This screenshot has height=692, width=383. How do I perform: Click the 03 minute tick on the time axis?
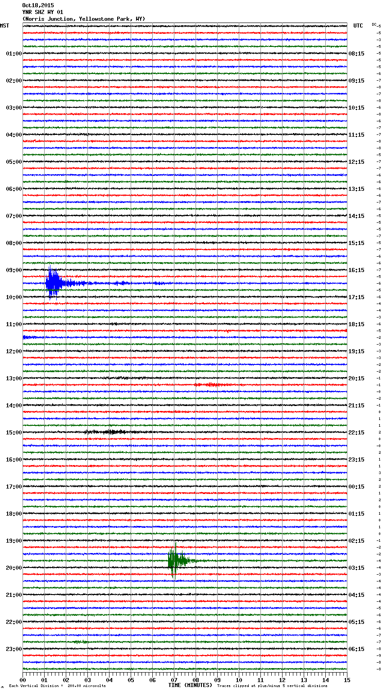click(87, 680)
